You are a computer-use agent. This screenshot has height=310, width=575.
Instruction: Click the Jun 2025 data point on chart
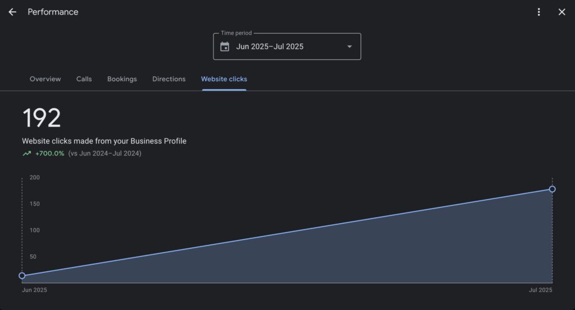pyautogui.click(x=22, y=276)
